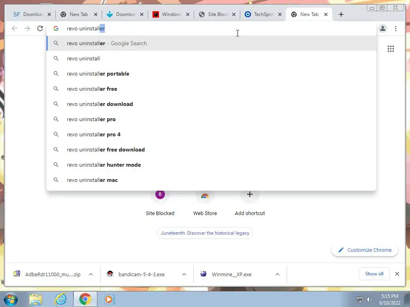The image size is (410, 307).
Task: Expand options for bandicam-5-4-3.exe download
Action: pyautogui.click(x=184, y=274)
